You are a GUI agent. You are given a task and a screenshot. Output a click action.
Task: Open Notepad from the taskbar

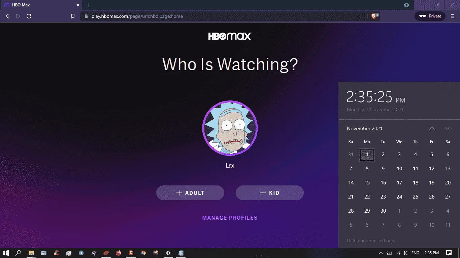tap(181, 253)
